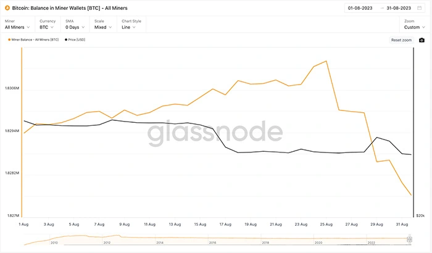Open the calendar icon in date range
The image size is (432, 253).
[419, 8]
